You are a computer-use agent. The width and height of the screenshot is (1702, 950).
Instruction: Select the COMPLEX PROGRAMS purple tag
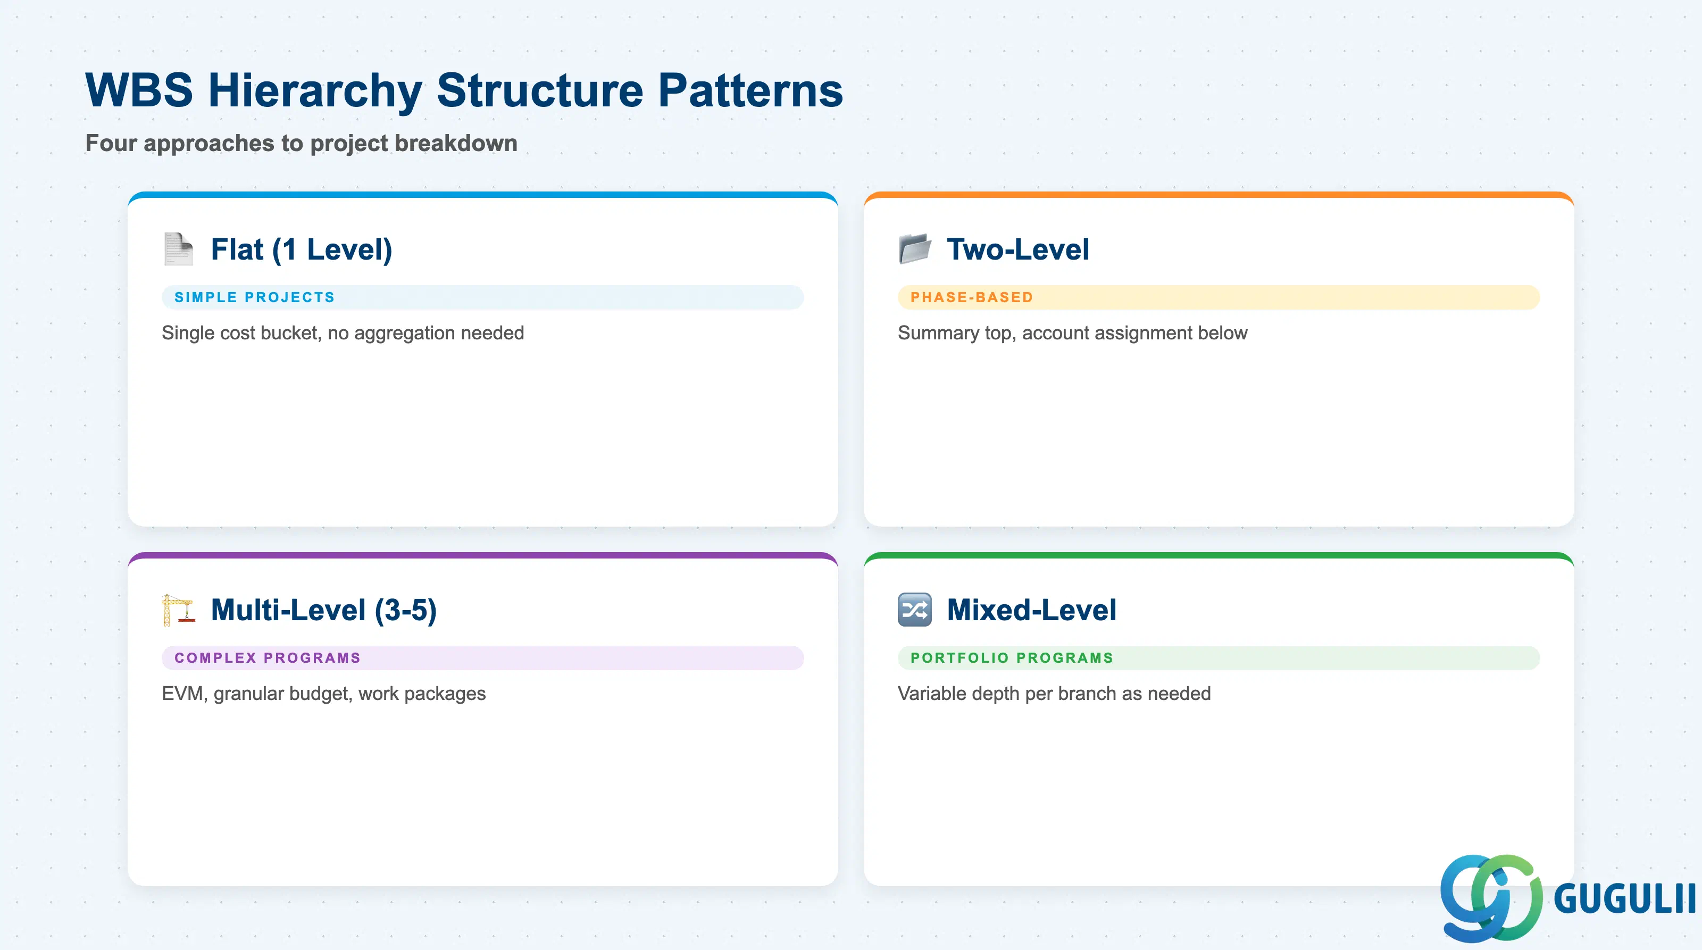[482, 658]
